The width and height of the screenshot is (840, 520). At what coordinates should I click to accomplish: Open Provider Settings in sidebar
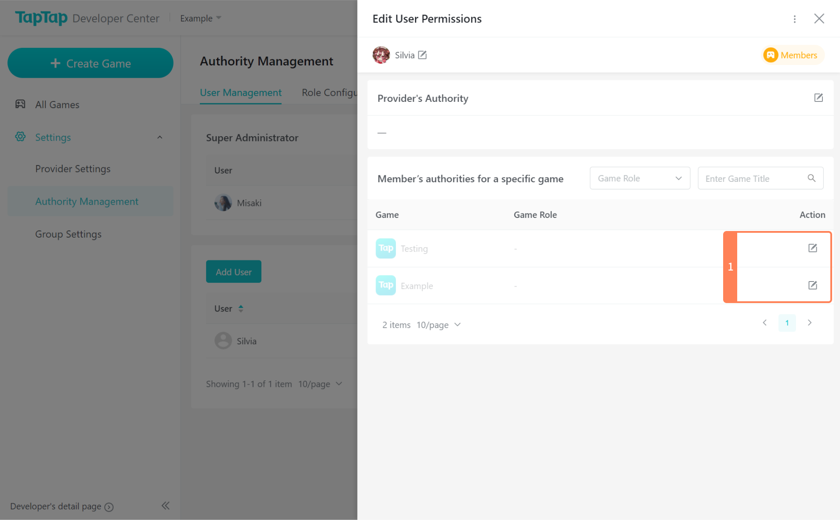(x=73, y=169)
